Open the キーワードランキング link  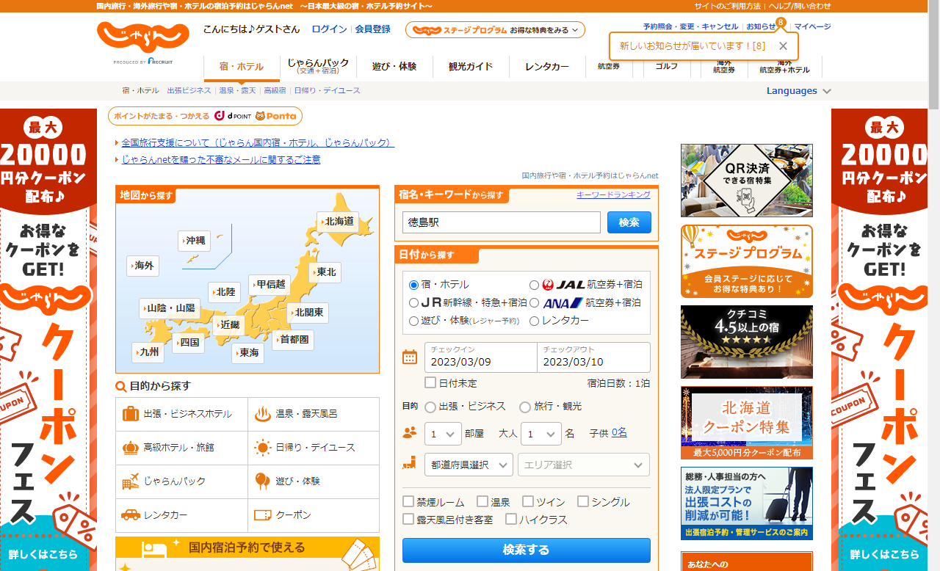614,194
